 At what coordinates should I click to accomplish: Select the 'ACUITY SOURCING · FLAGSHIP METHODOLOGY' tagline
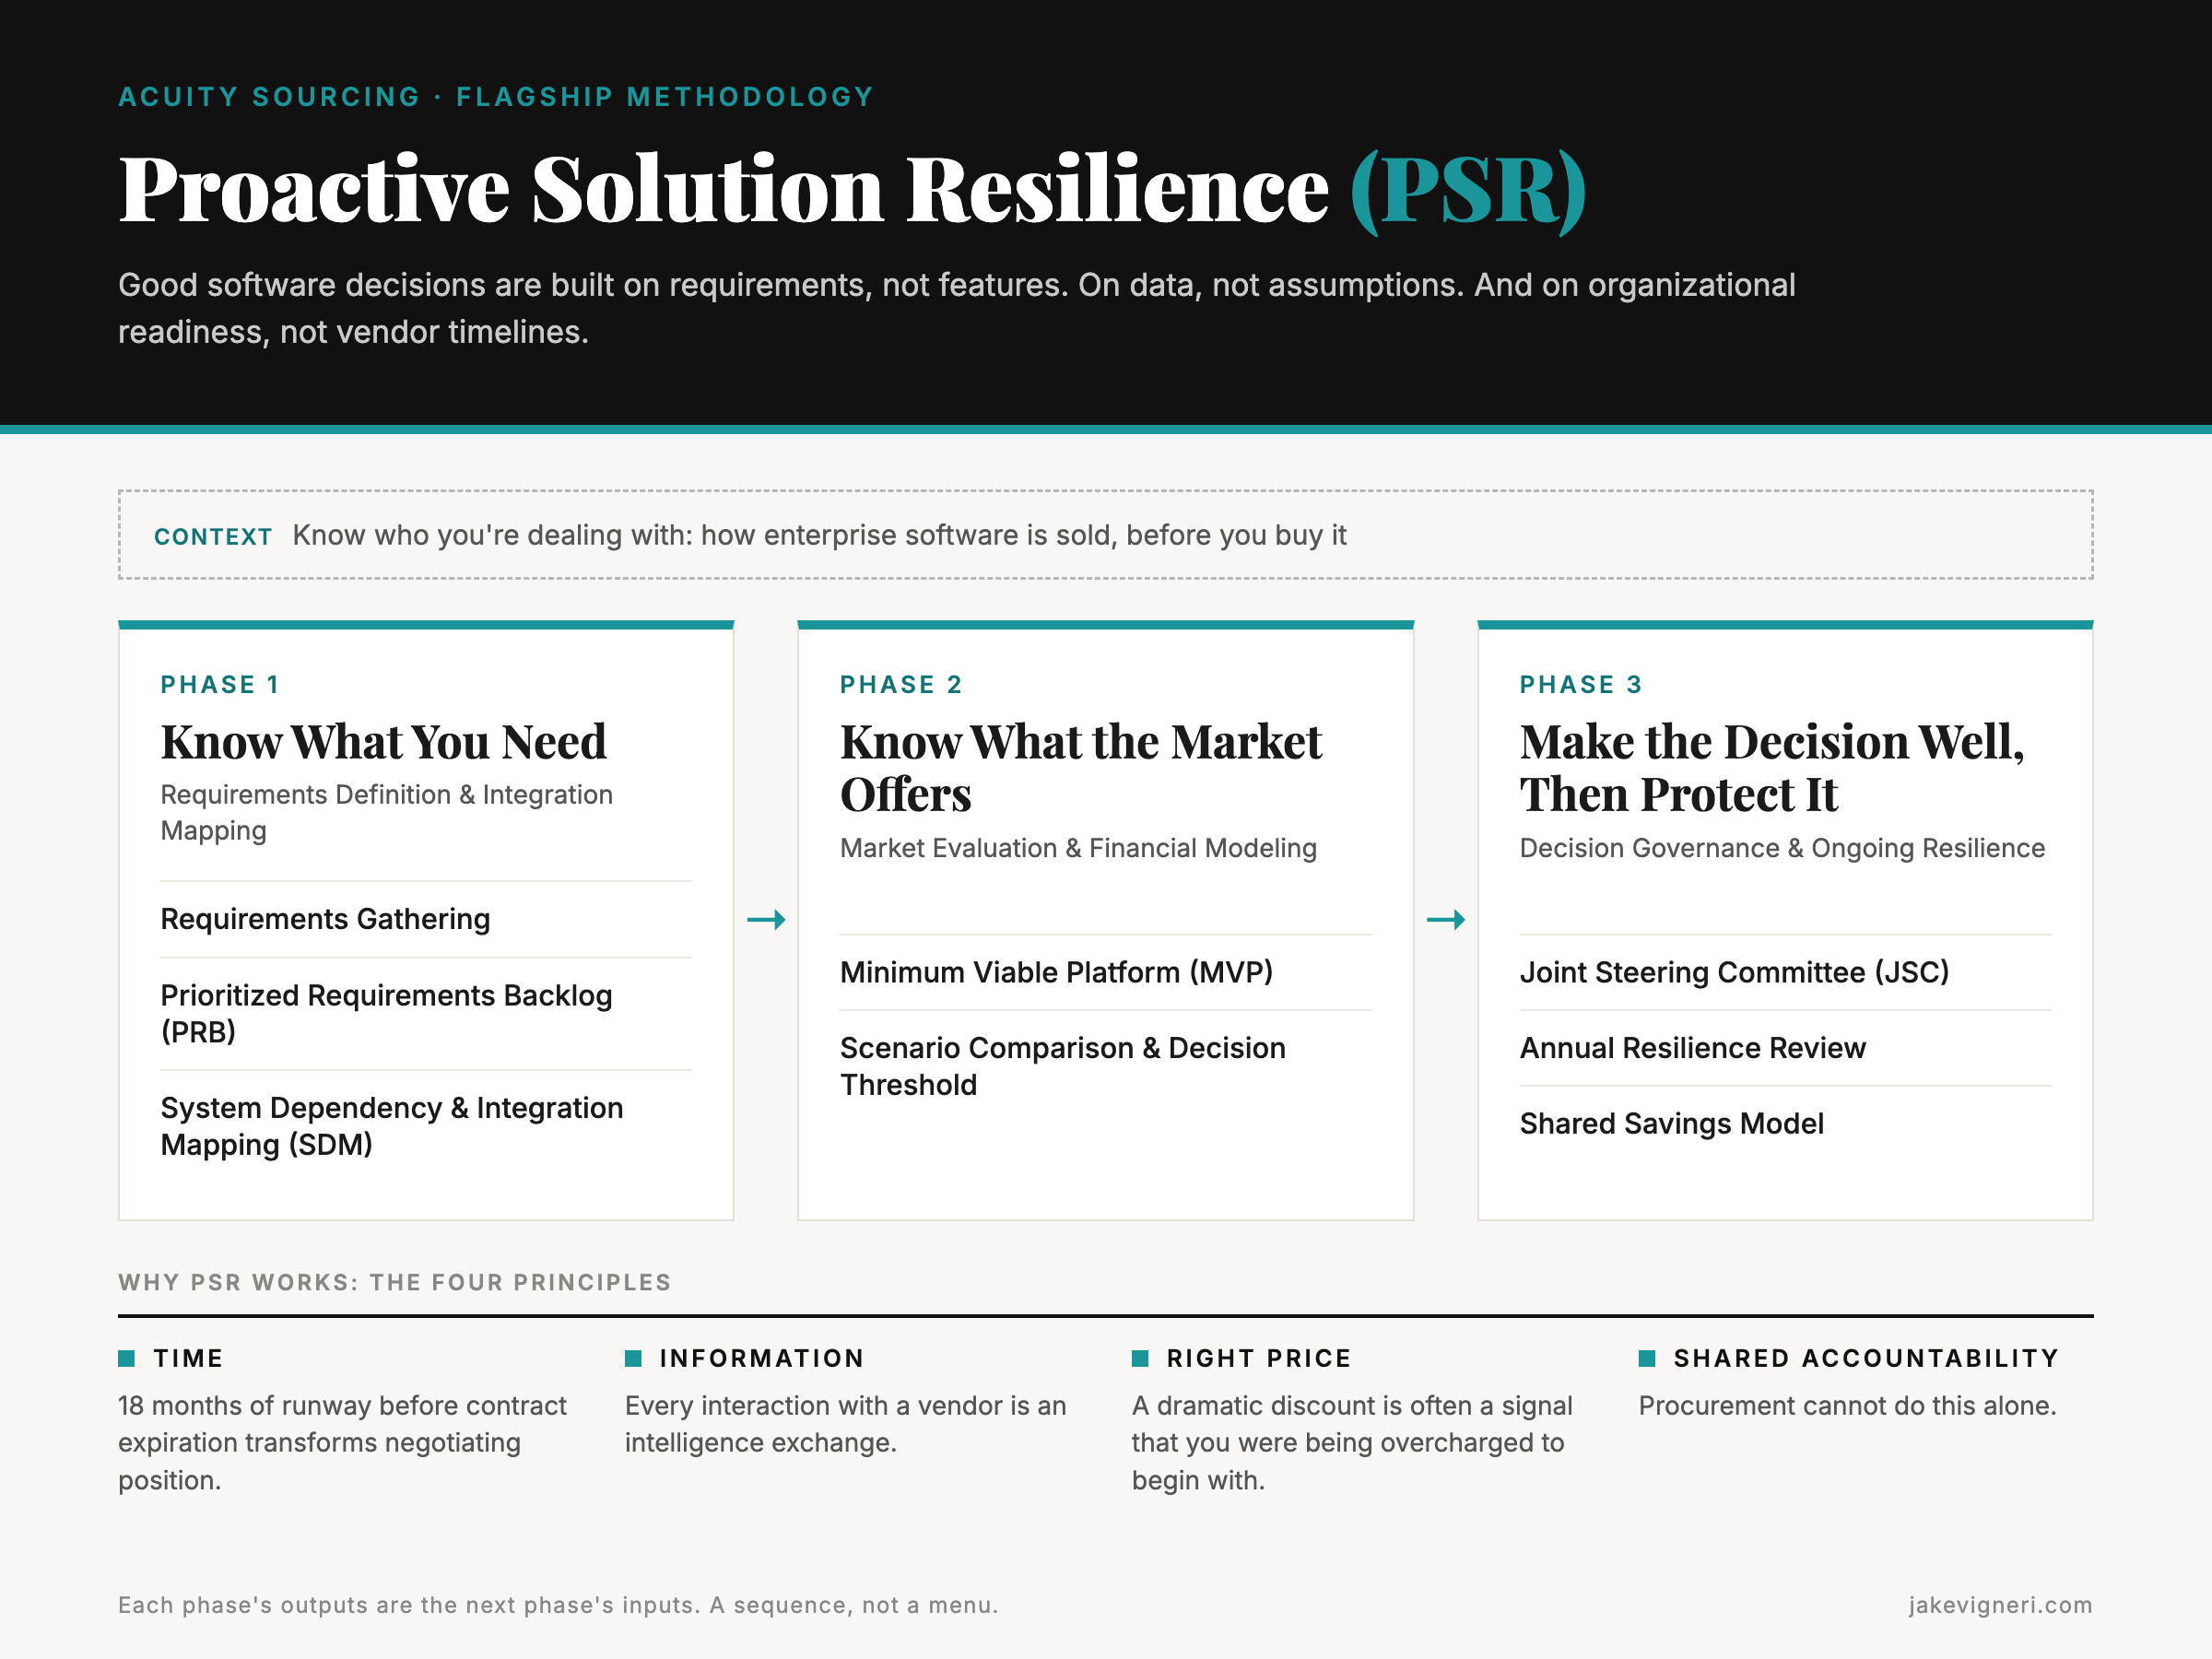pyautogui.click(x=496, y=97)
